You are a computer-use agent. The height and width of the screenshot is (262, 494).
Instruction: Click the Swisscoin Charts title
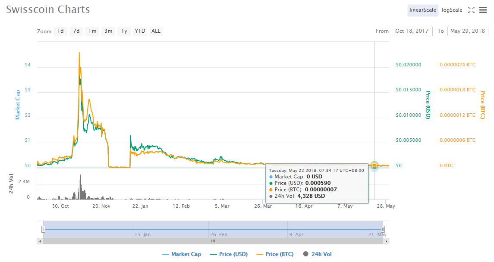(x=48, y=9)
